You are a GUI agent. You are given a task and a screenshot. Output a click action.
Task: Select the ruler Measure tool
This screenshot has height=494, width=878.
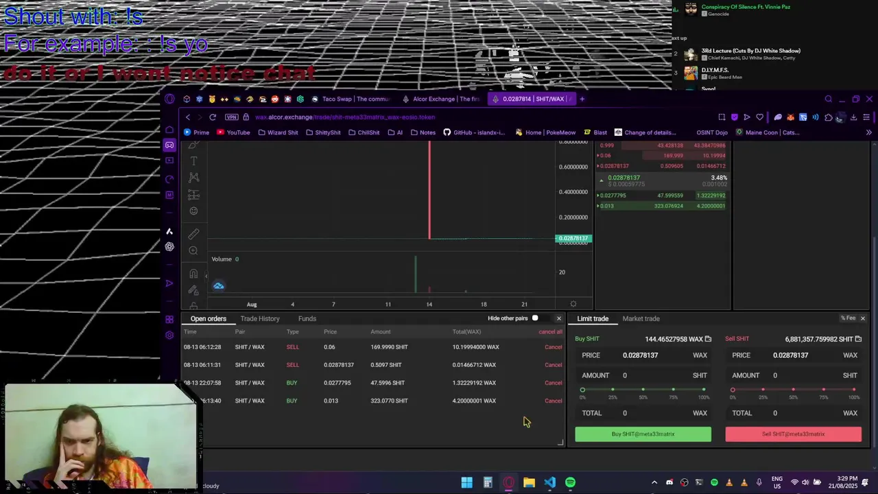(x=193, y=234)
